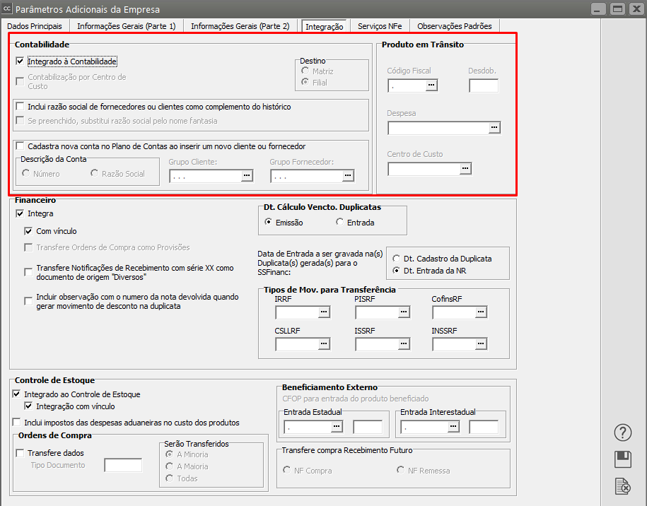Open Entrada Estadual CFOP lookup
The image size is (647, 506).
(337, 427)
